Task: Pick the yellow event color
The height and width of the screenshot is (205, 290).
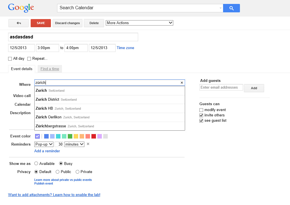Action: pos(76,136)
